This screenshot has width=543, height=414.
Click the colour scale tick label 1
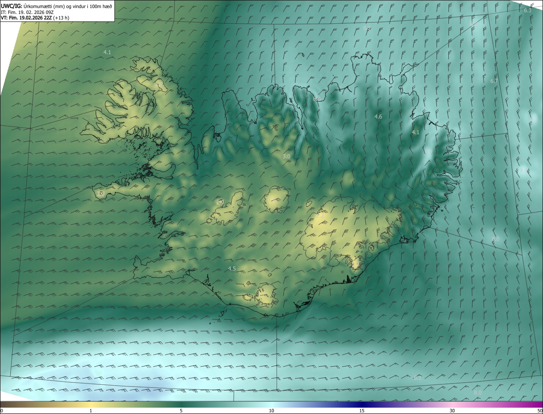pos(91,411)
